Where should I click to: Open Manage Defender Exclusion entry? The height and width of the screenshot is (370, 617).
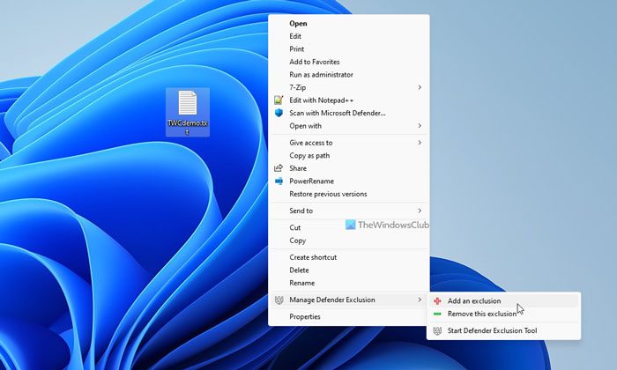[349, 300]
